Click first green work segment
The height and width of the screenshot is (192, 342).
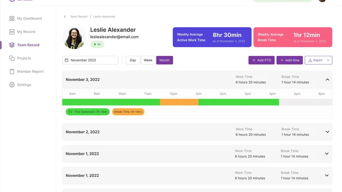tap(111, 102)
